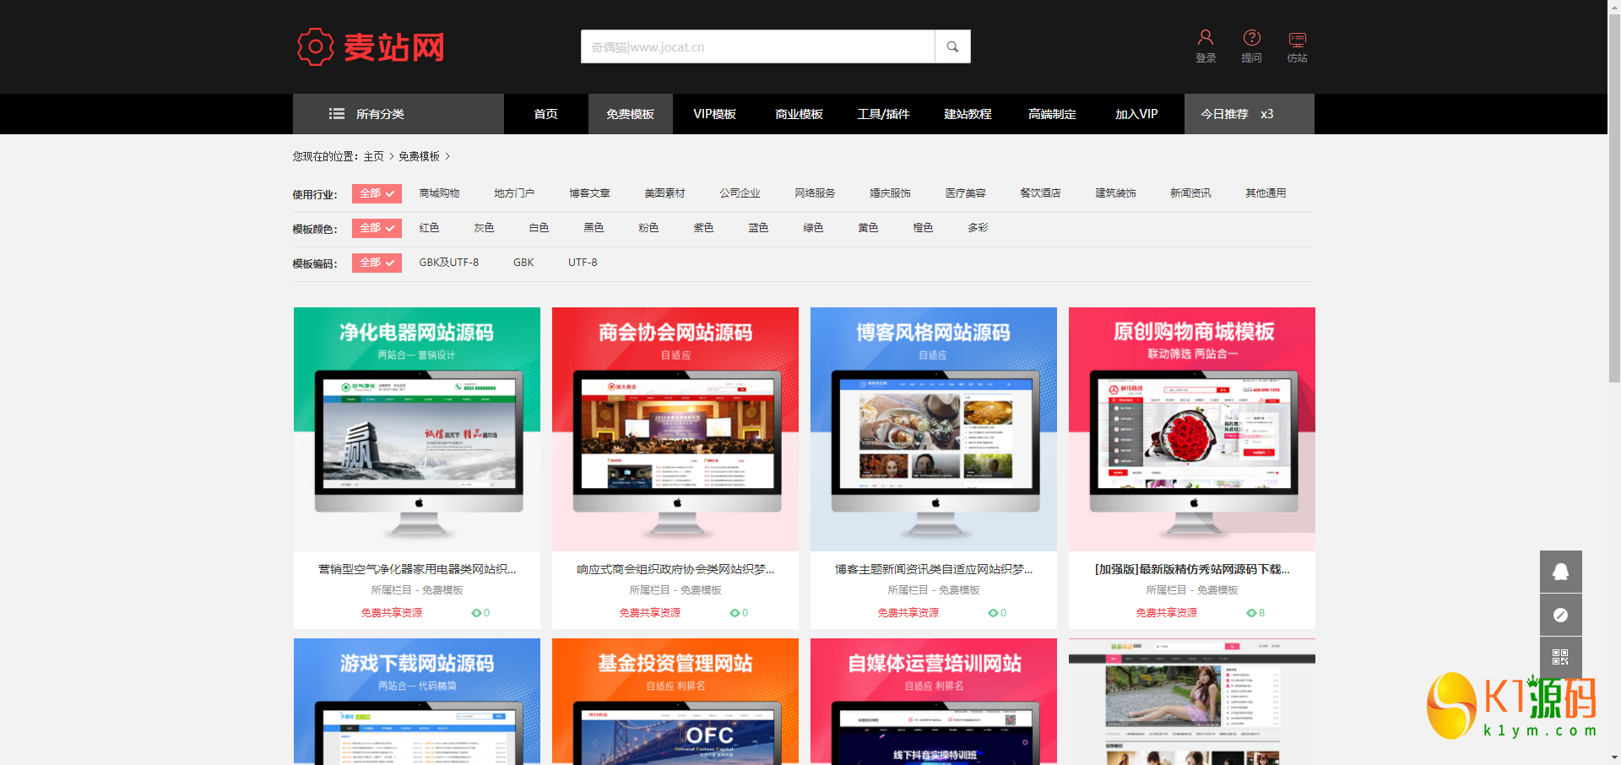
Task: Click the 营销型空气净化器家用电器类网站 title link
Action: tap(417, 570)
